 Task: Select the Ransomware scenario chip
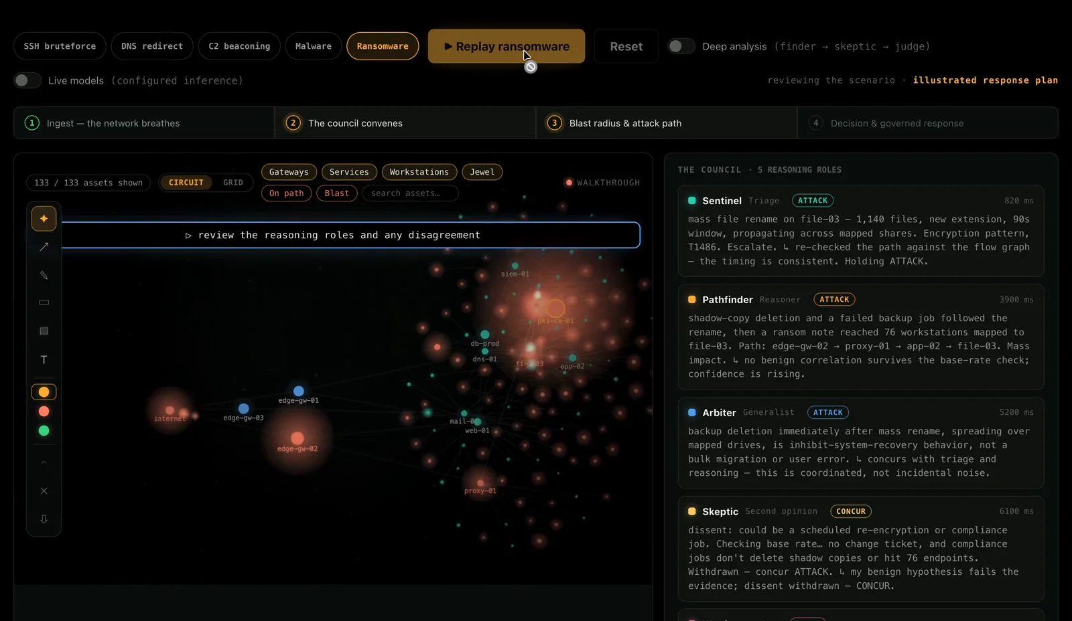pyautogui.click(x=383, y=46)
